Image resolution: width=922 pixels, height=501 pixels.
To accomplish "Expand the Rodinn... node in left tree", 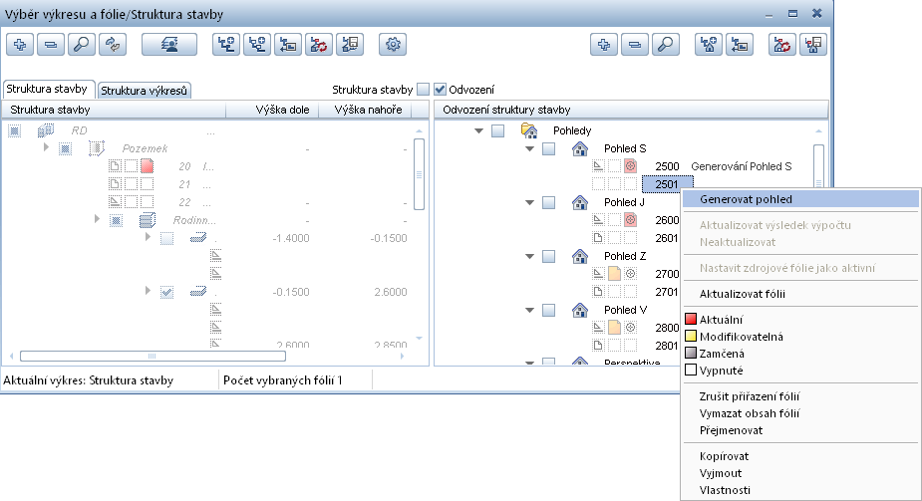I will [97, 219].
